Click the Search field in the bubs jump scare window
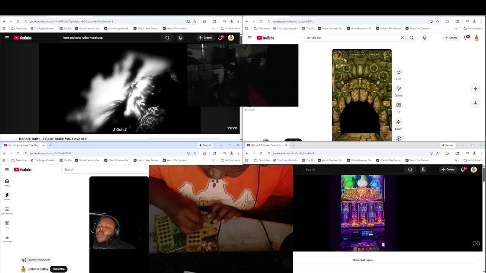Image resolution: width=486 pixels, height=273 pixels. [x=104, y=169]
